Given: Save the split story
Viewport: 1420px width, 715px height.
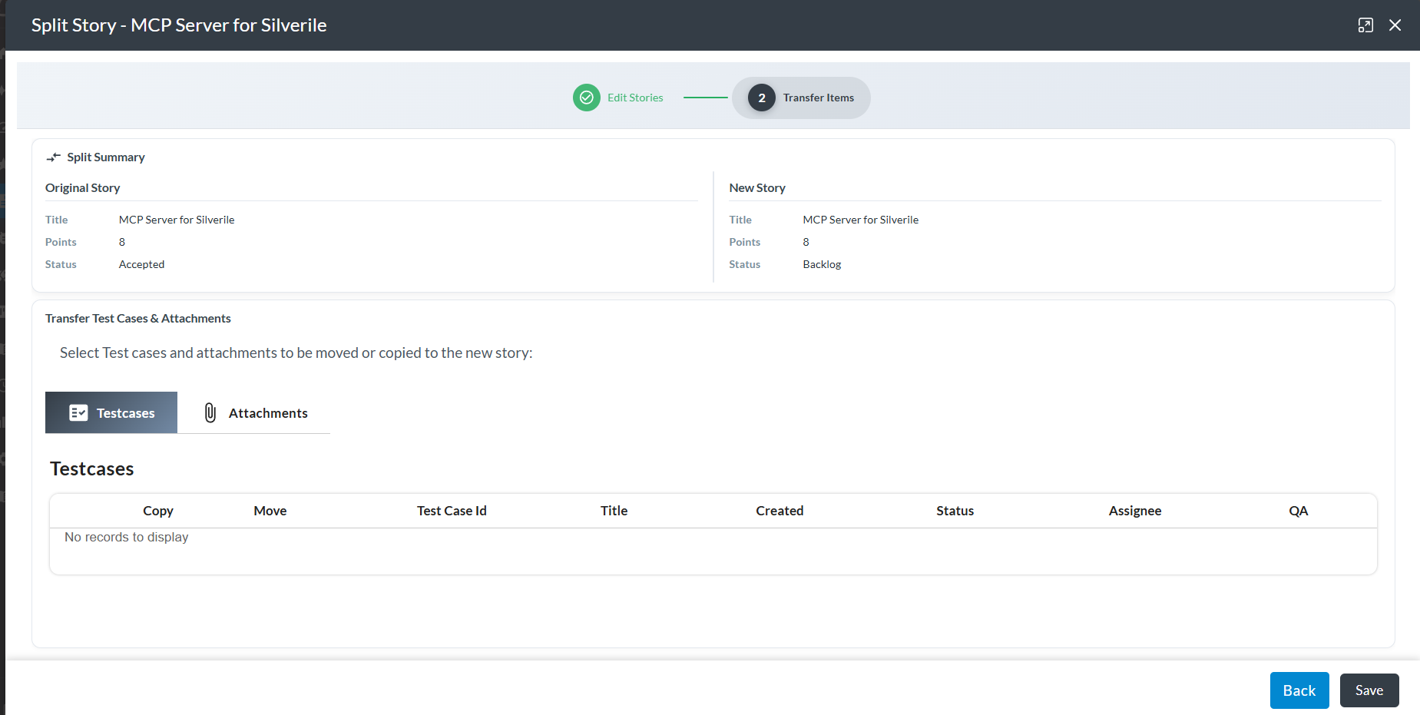Looking at the screenshot, I should [x=1369, y=690].
